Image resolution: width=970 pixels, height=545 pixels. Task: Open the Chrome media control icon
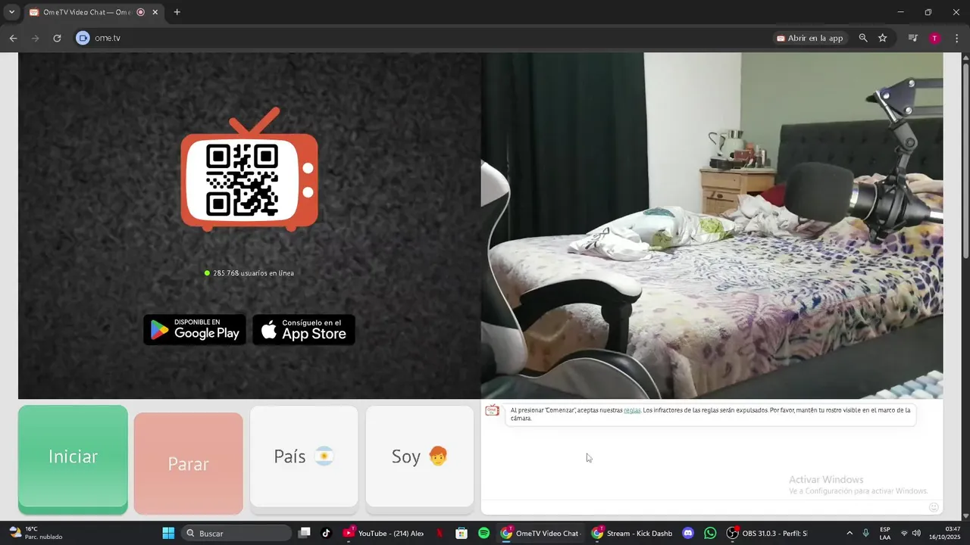[x=913, y=38]
